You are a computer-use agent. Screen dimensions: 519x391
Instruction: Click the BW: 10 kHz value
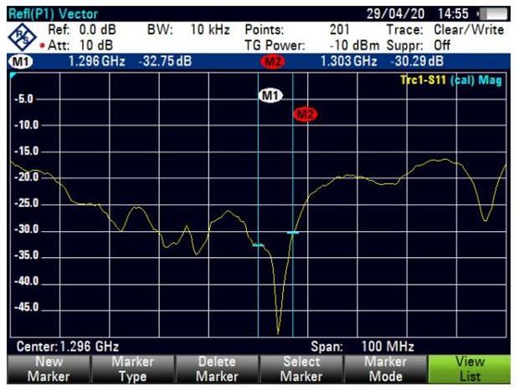[188, 30]
